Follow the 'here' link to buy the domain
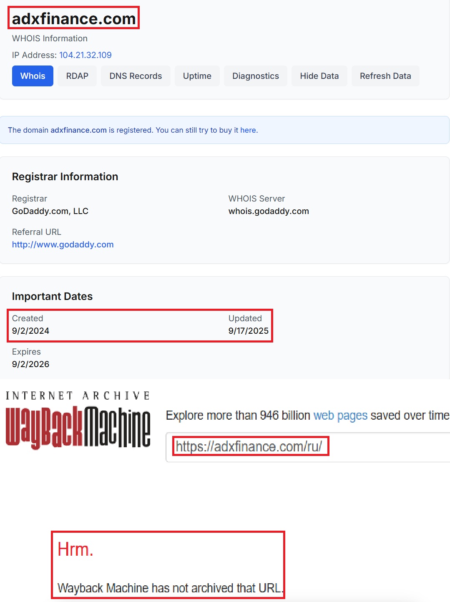The image size is (450, 602). point(248,130)
